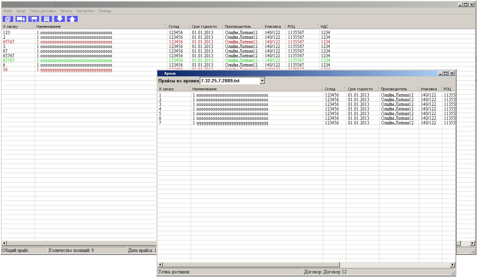Open the Настройки menu
Screen dimensions: 477x277
tap(85, 11)
